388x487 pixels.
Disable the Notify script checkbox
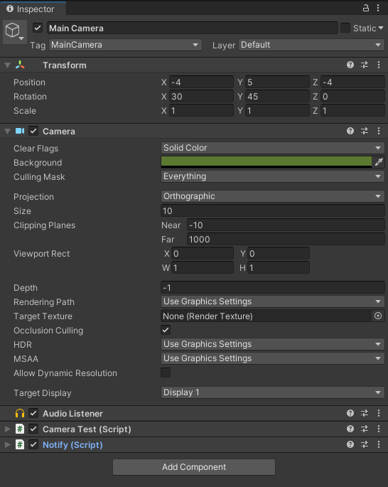pyautogui.click(x=33, y=445)
